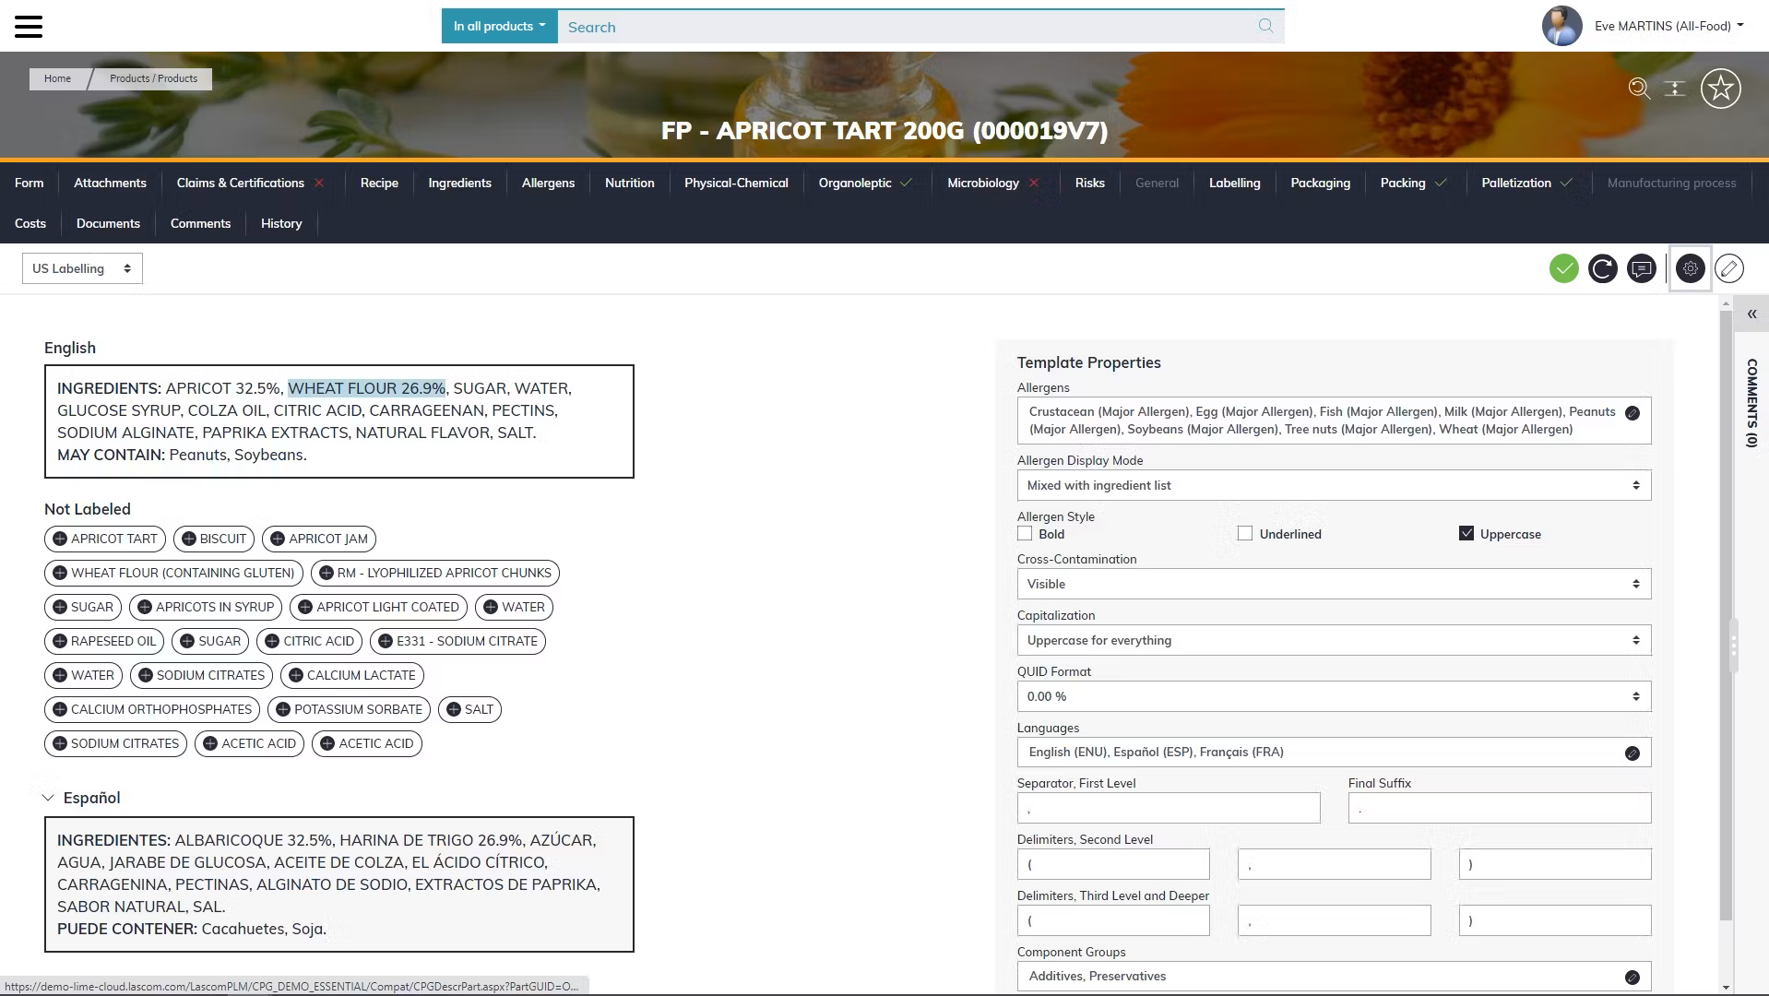
Task: Enable Bold allergen style
Action: click(x=1025, y=533)
